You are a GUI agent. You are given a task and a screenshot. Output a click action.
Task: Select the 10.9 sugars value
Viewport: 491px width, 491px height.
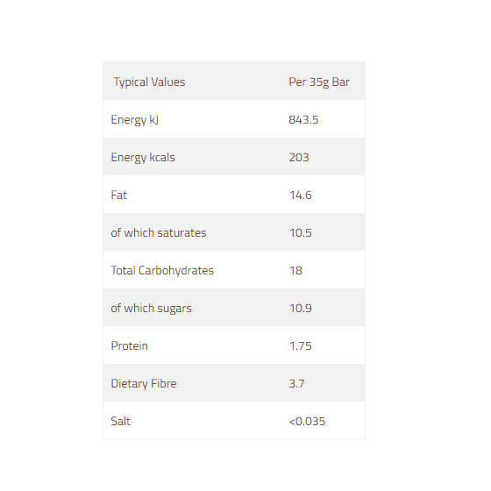click(300, 308)
